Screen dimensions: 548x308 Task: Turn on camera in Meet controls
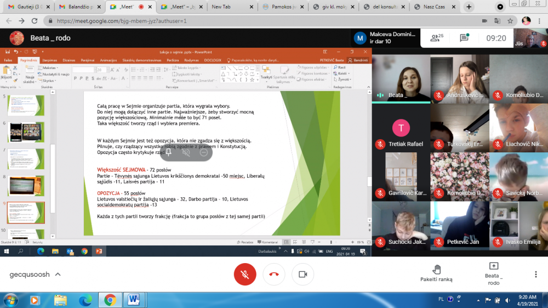pyautogui.click(x=302, y=275)
